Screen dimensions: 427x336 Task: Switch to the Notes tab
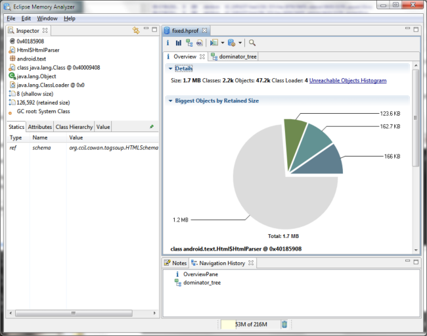click(175, 263)
